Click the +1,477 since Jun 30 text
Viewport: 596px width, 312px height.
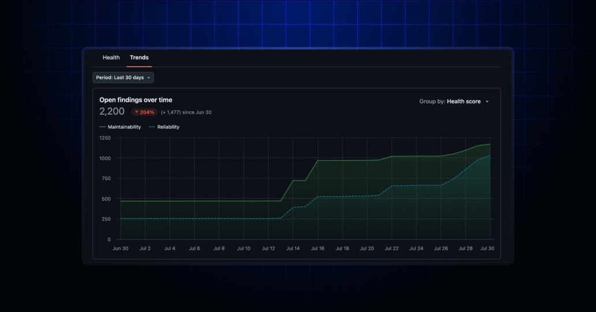pos(186,112)
